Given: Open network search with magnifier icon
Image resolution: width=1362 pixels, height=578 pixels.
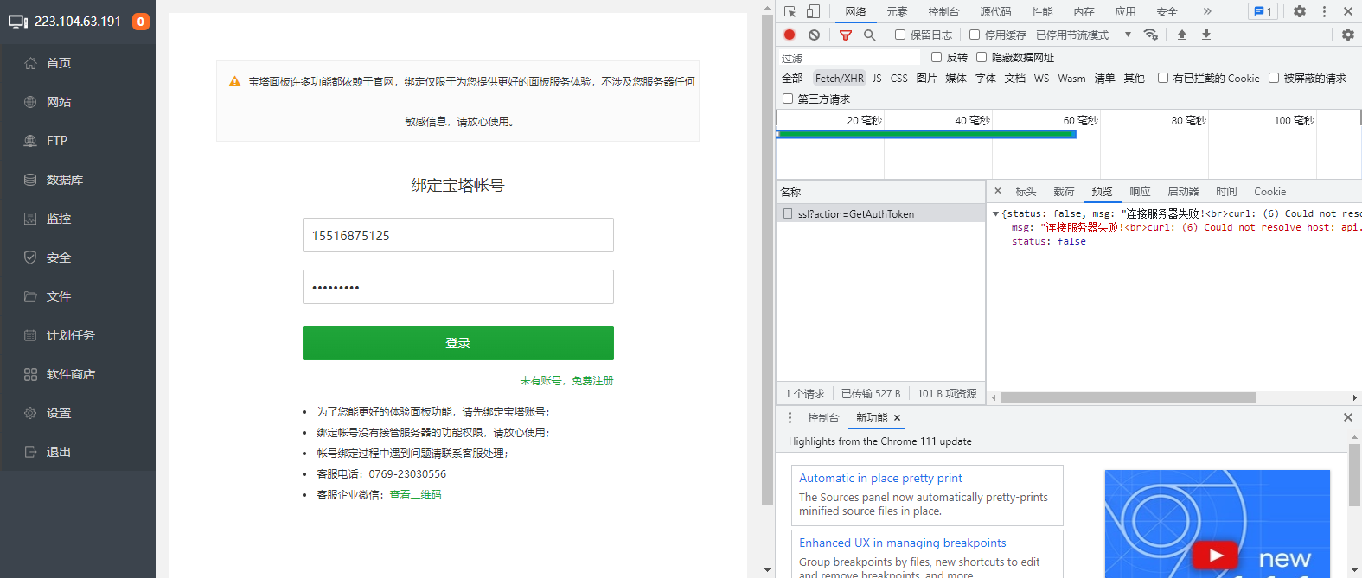Looking at the screenshot, I should 870,35.
